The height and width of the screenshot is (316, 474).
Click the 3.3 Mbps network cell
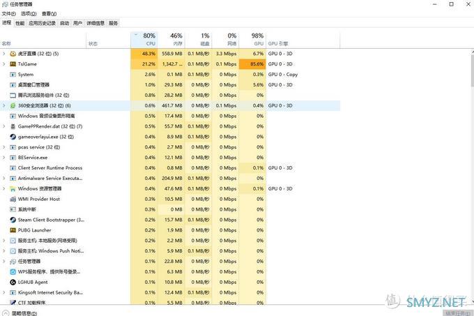[x=225, y=54]
